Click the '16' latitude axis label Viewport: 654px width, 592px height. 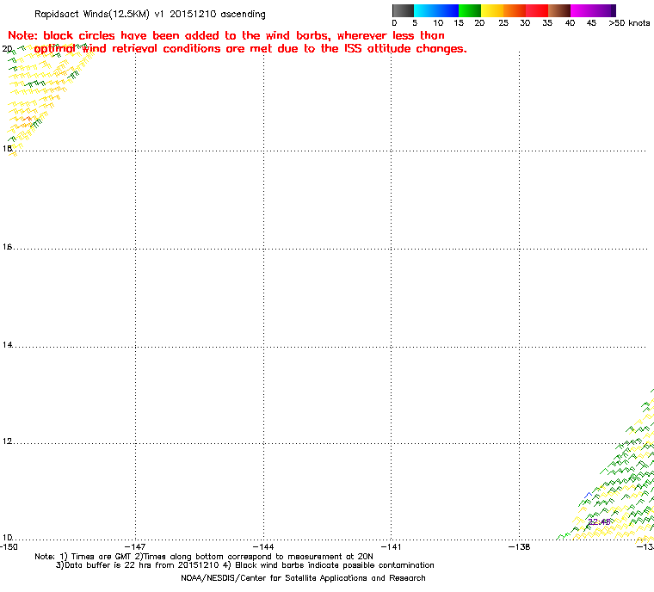[7, 247]
